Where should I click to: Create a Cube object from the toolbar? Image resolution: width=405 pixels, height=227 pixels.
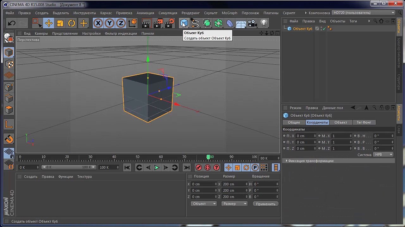(x=184, y=23)
